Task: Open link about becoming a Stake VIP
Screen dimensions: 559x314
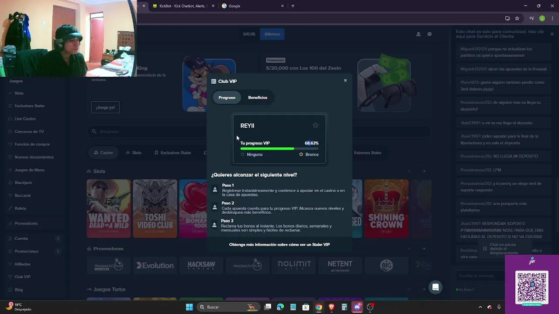Action: pyautogui.click(x=279, y=245)
